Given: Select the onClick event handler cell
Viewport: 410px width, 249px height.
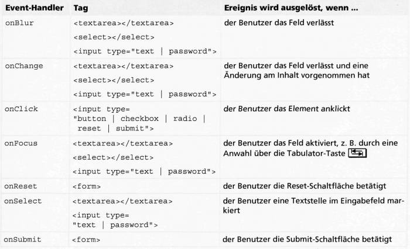Looking at the screenshot, I should pyautogui.click(x=21, y=109).
